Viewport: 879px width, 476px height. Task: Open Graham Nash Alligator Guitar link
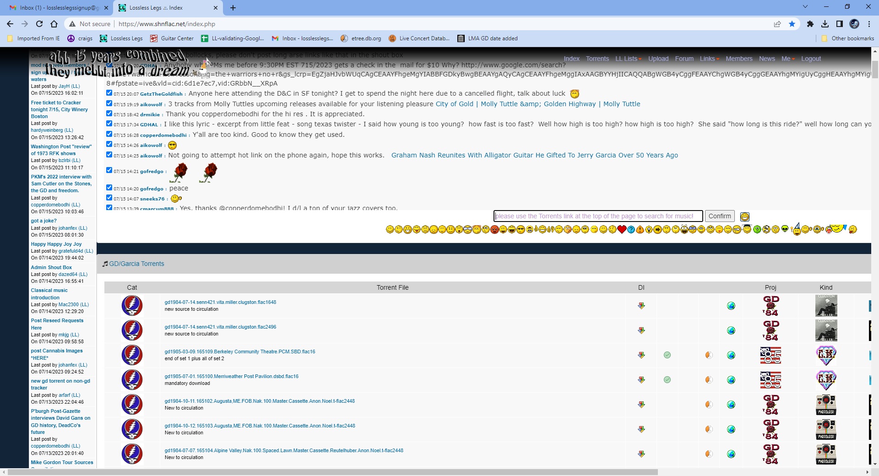(534, 155)
